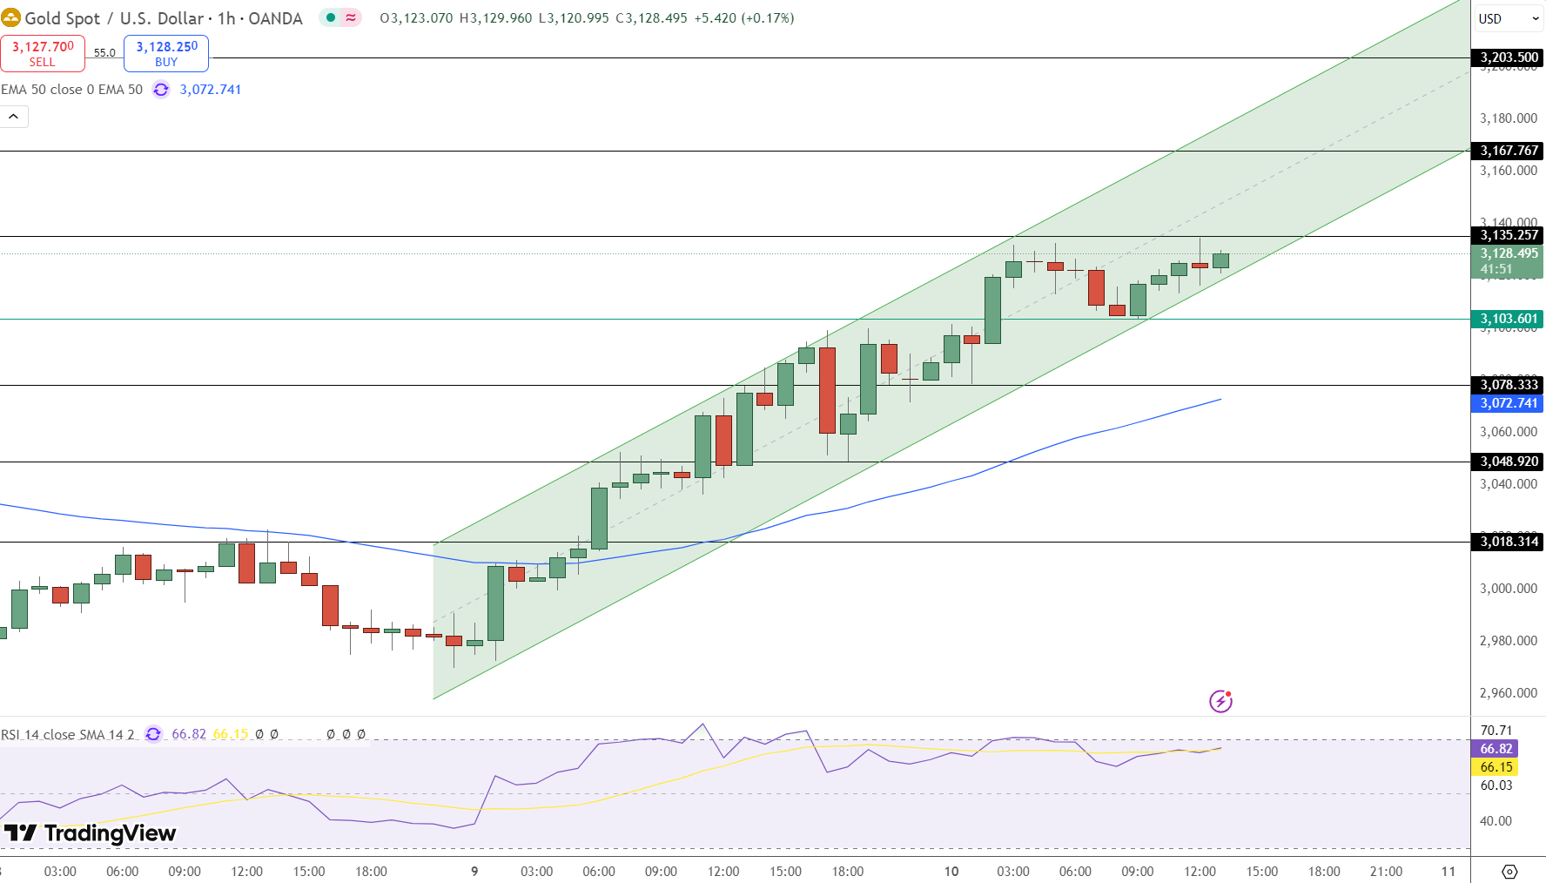Click the 3,203.500 price level label

point(1508,57)
